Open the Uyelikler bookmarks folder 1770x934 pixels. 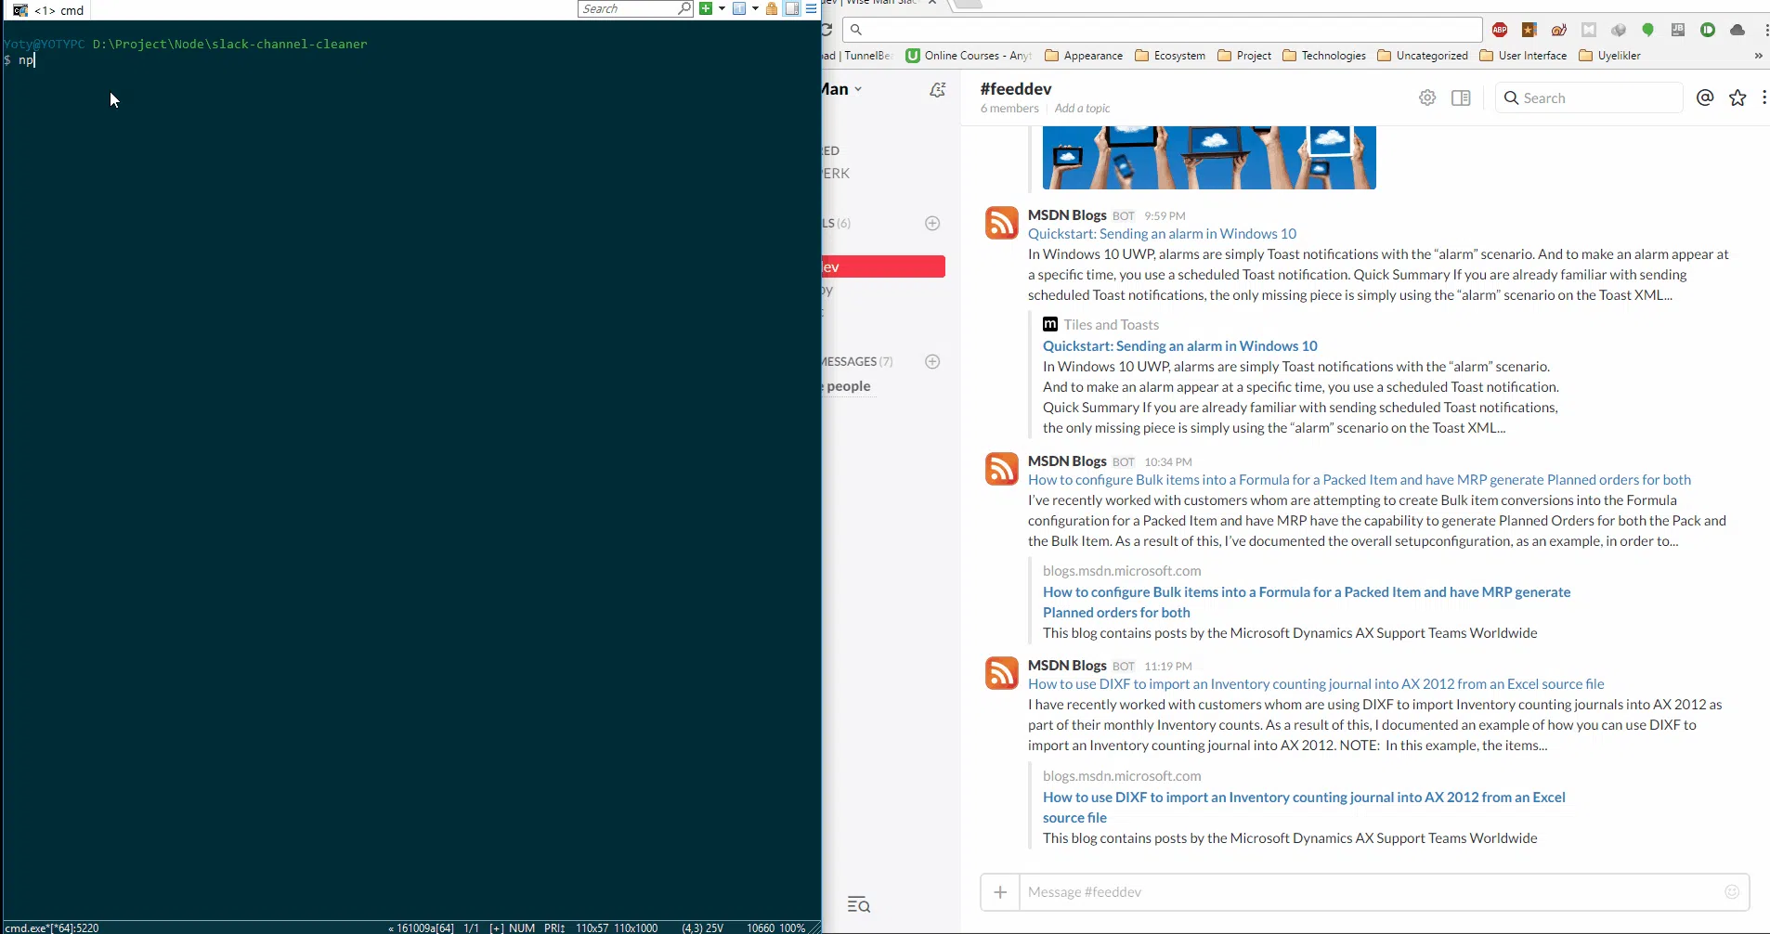point(1610,56)
